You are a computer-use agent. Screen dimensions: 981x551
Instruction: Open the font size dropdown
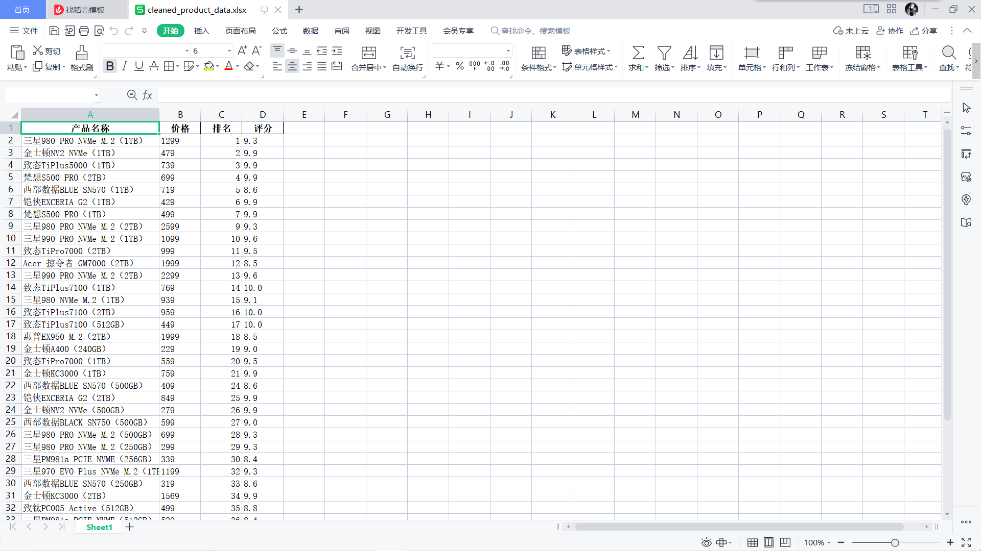click(229, 51)
